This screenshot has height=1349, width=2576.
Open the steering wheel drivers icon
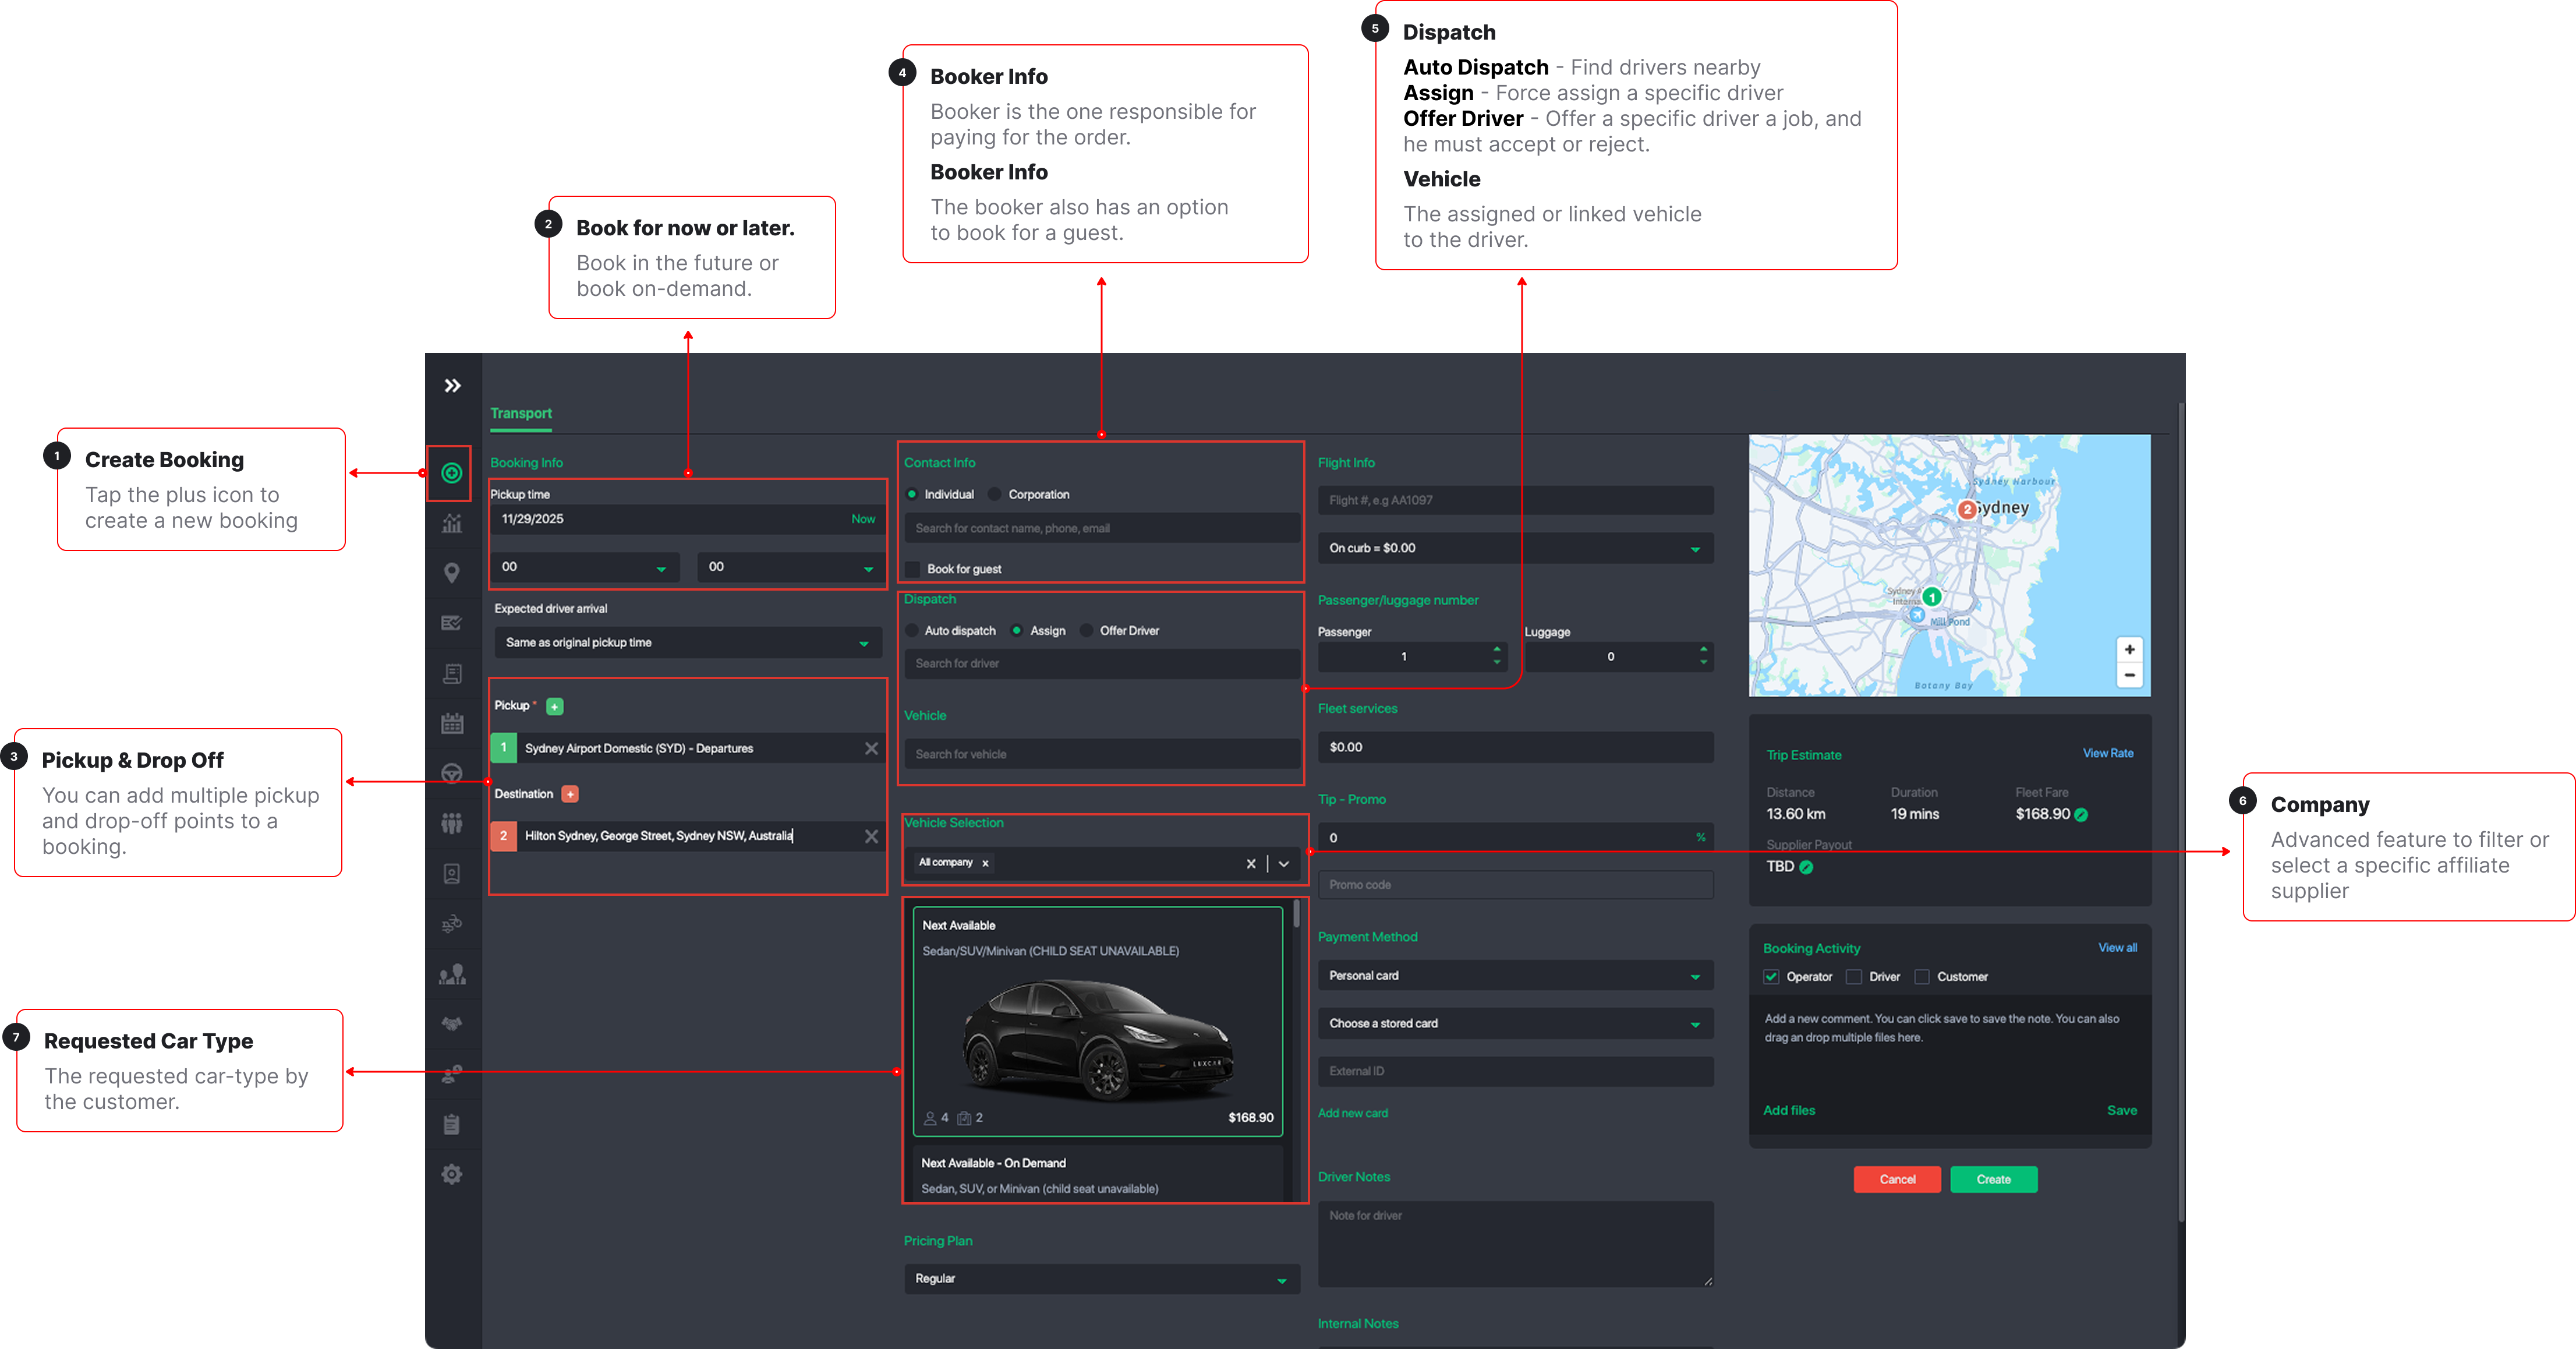click(452, 773)
